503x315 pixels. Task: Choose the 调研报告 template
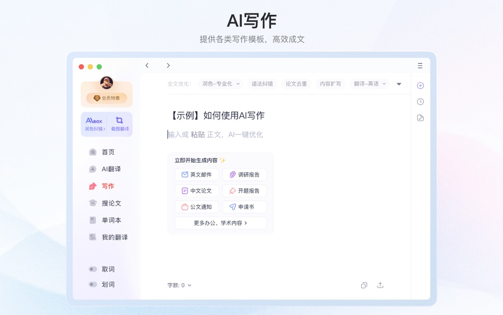(x=245, y=174)
